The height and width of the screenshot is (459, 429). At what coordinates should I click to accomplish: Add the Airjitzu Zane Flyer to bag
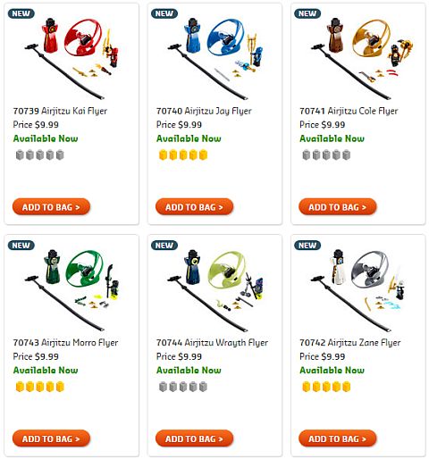tap(338, 438)
